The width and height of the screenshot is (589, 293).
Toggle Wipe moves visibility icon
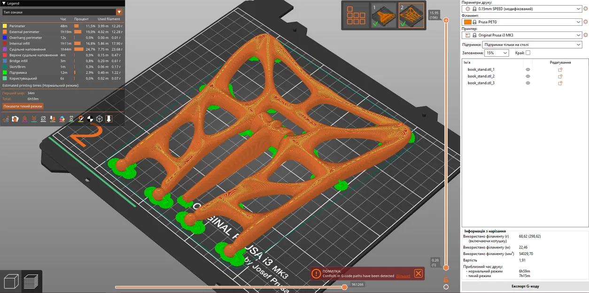coord(15,119)
